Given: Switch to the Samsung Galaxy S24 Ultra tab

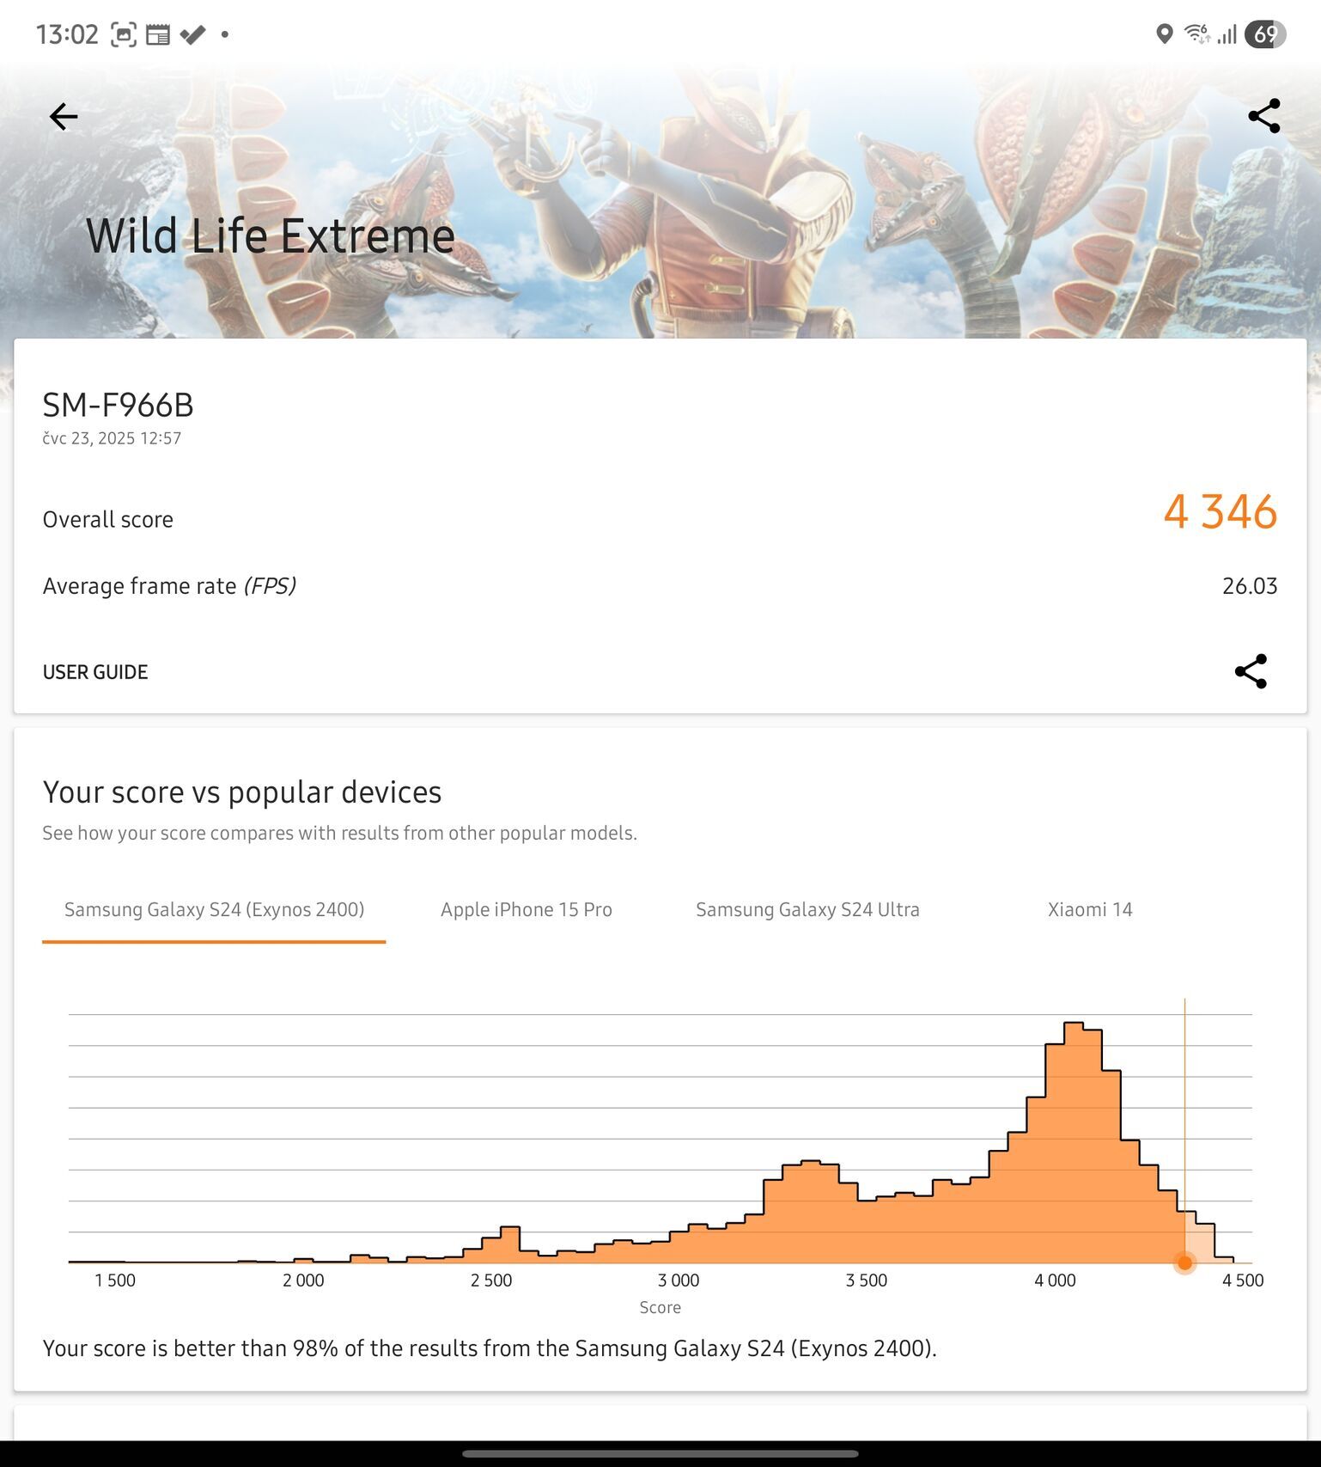Looking at the screenshot, I should (x=807, y=909).
